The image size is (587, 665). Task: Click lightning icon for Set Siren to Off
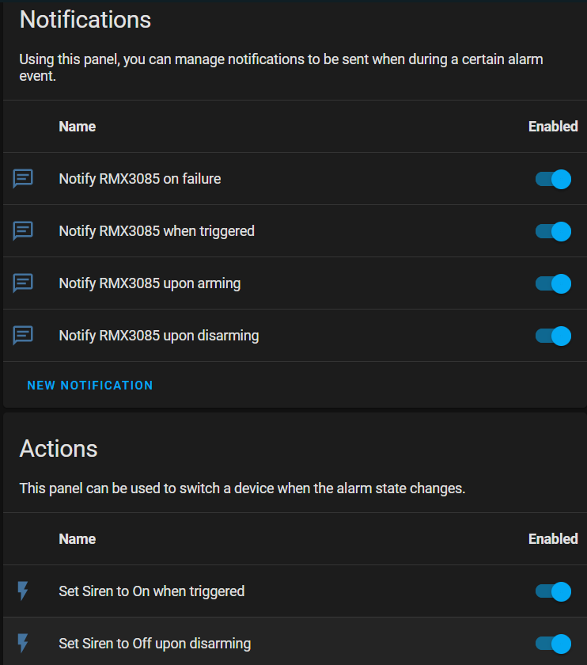(23, 643)
